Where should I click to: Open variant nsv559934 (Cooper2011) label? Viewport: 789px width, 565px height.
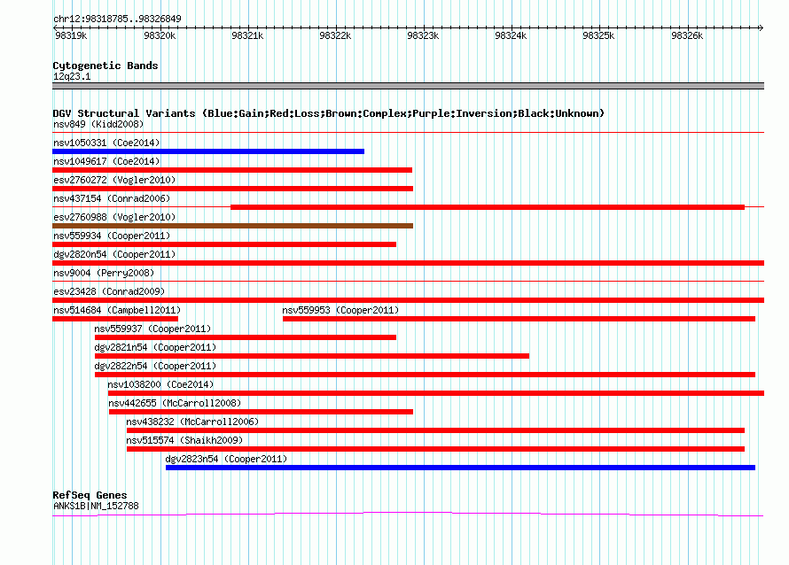(112, 236)
